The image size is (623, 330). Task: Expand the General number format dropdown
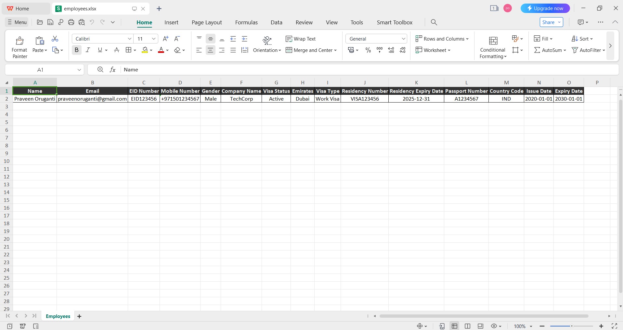point(403,39)
